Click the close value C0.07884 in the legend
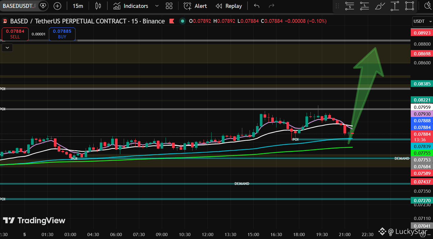 [272, 21]
